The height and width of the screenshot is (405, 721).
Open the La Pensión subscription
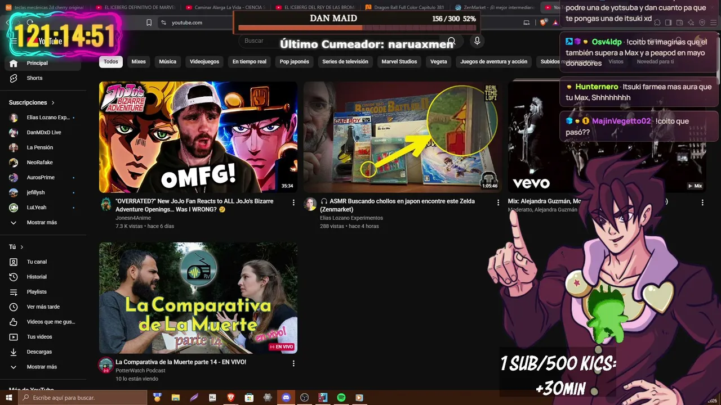click(42, 147)
